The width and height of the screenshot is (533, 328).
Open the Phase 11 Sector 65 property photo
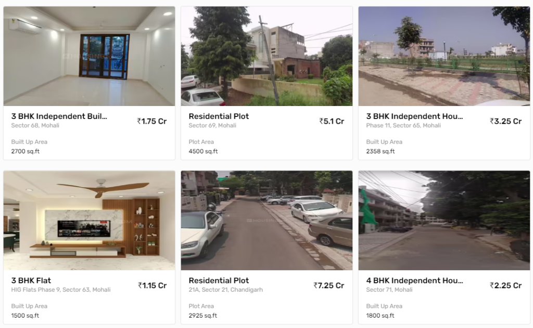[x=444, y=56]
